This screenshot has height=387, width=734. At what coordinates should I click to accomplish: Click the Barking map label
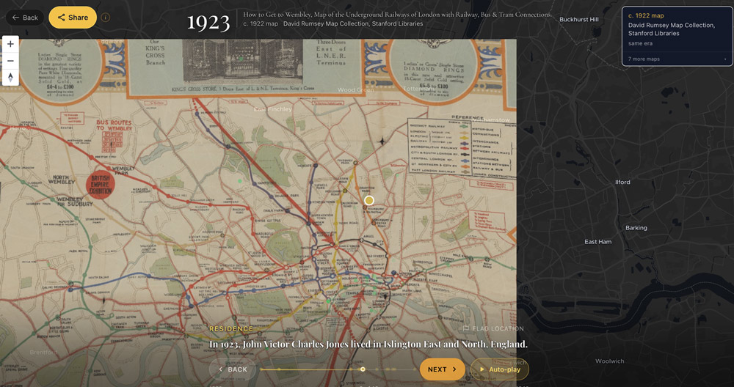pos(636,228)
